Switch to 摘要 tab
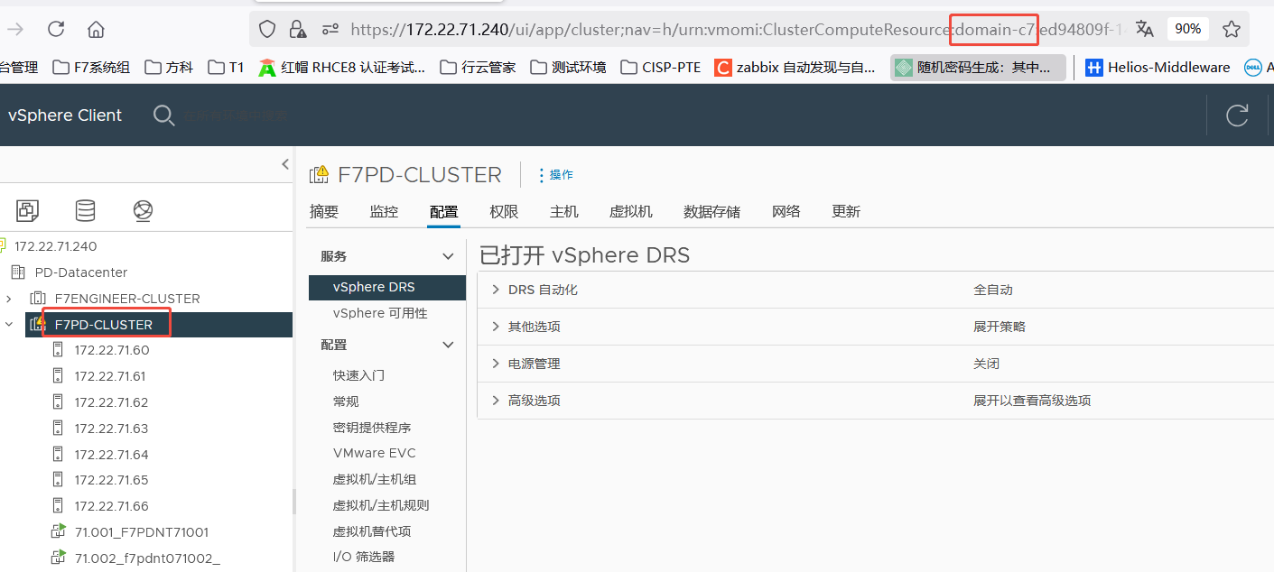This screenshot has height=572, width=1274. (323, 212)
